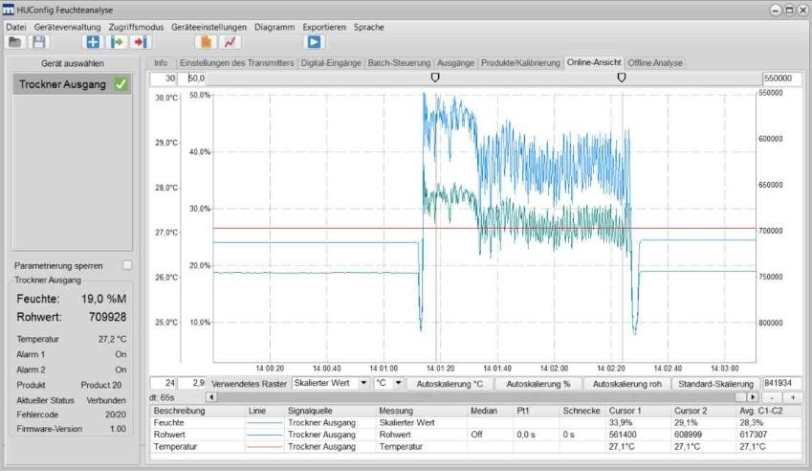This screenshot has height=471, width=812.
Task: Click the green arrow connect device icon
Action: click(x=118, y=42)
